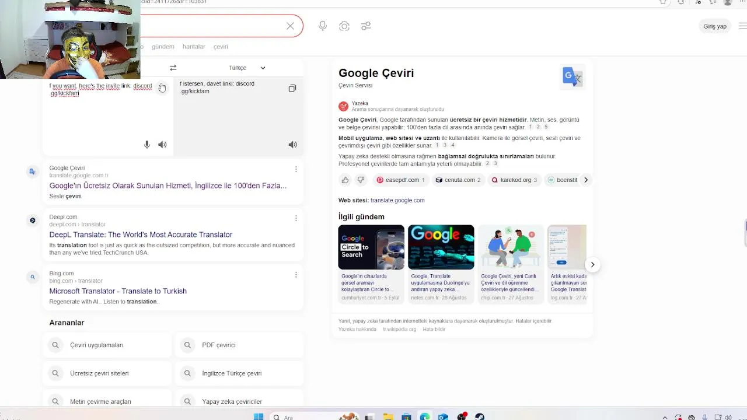Click the İlgili gündem heading
747x420 pixels.
tap(361, 217)
